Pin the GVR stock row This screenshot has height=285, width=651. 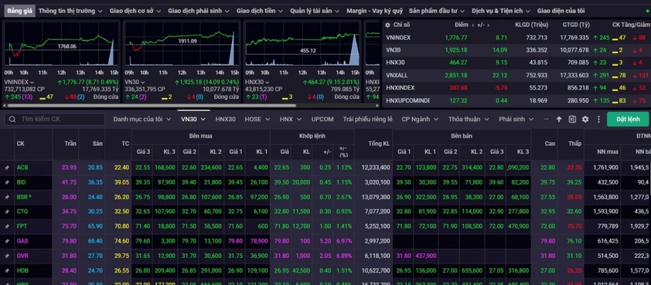click(x=7, y=256)
